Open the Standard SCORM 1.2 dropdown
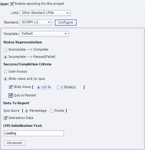The width and height of the screenshot is (145, 150). [36, 22]
